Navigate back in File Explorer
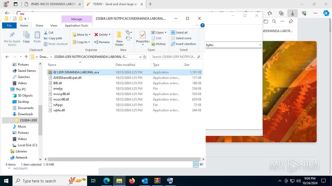The height and width of the screenshot is (186, 332). [7, 57]
